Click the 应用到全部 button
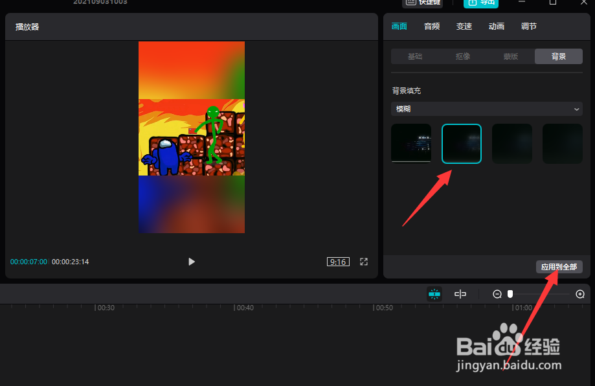 tap(559, 267)
